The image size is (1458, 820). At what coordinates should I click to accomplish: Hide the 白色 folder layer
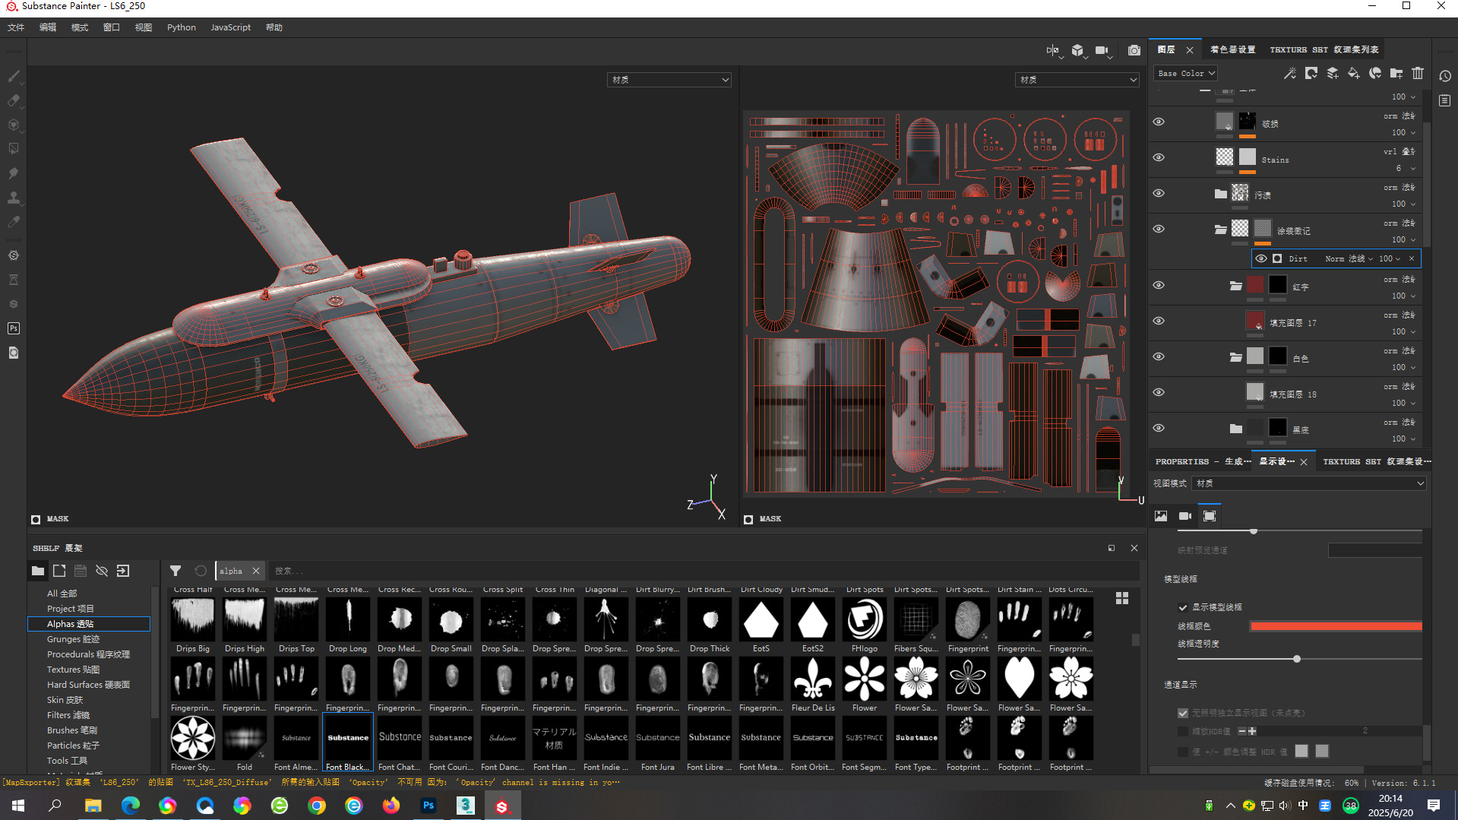tap(1159, 356)
